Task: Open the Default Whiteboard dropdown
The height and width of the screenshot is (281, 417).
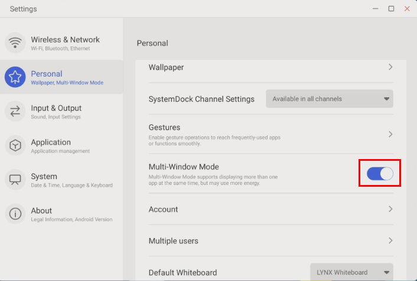Action: [x=351, y=272]
